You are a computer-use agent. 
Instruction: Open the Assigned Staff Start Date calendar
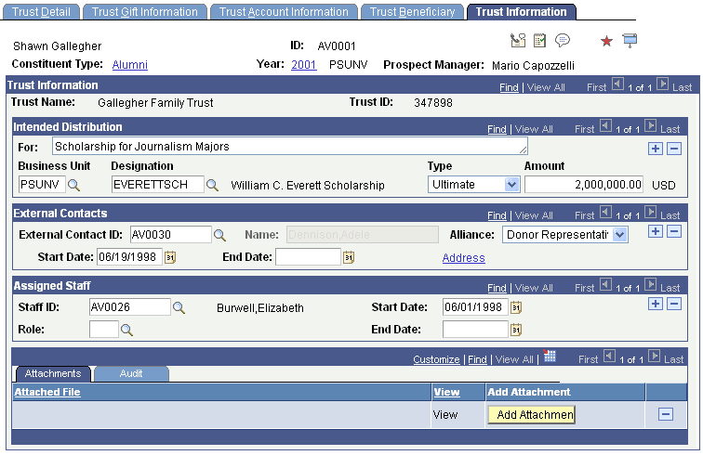[516, 307]
